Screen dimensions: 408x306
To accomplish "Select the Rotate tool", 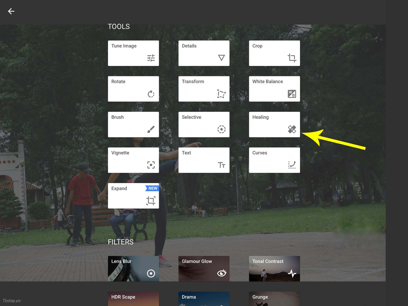I will coord(133,89).
